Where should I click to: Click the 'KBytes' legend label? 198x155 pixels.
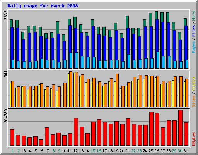click(193, 139)
